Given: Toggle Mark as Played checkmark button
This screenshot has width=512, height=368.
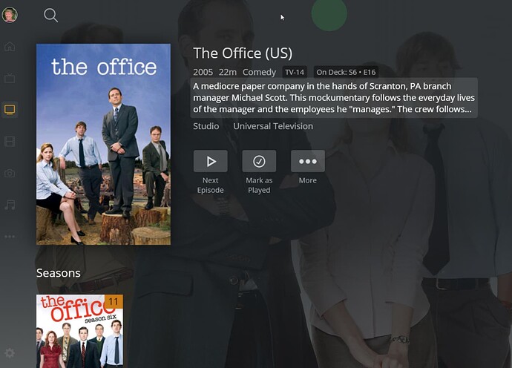Looking at the screenshot, I should (x=259, y=161).
